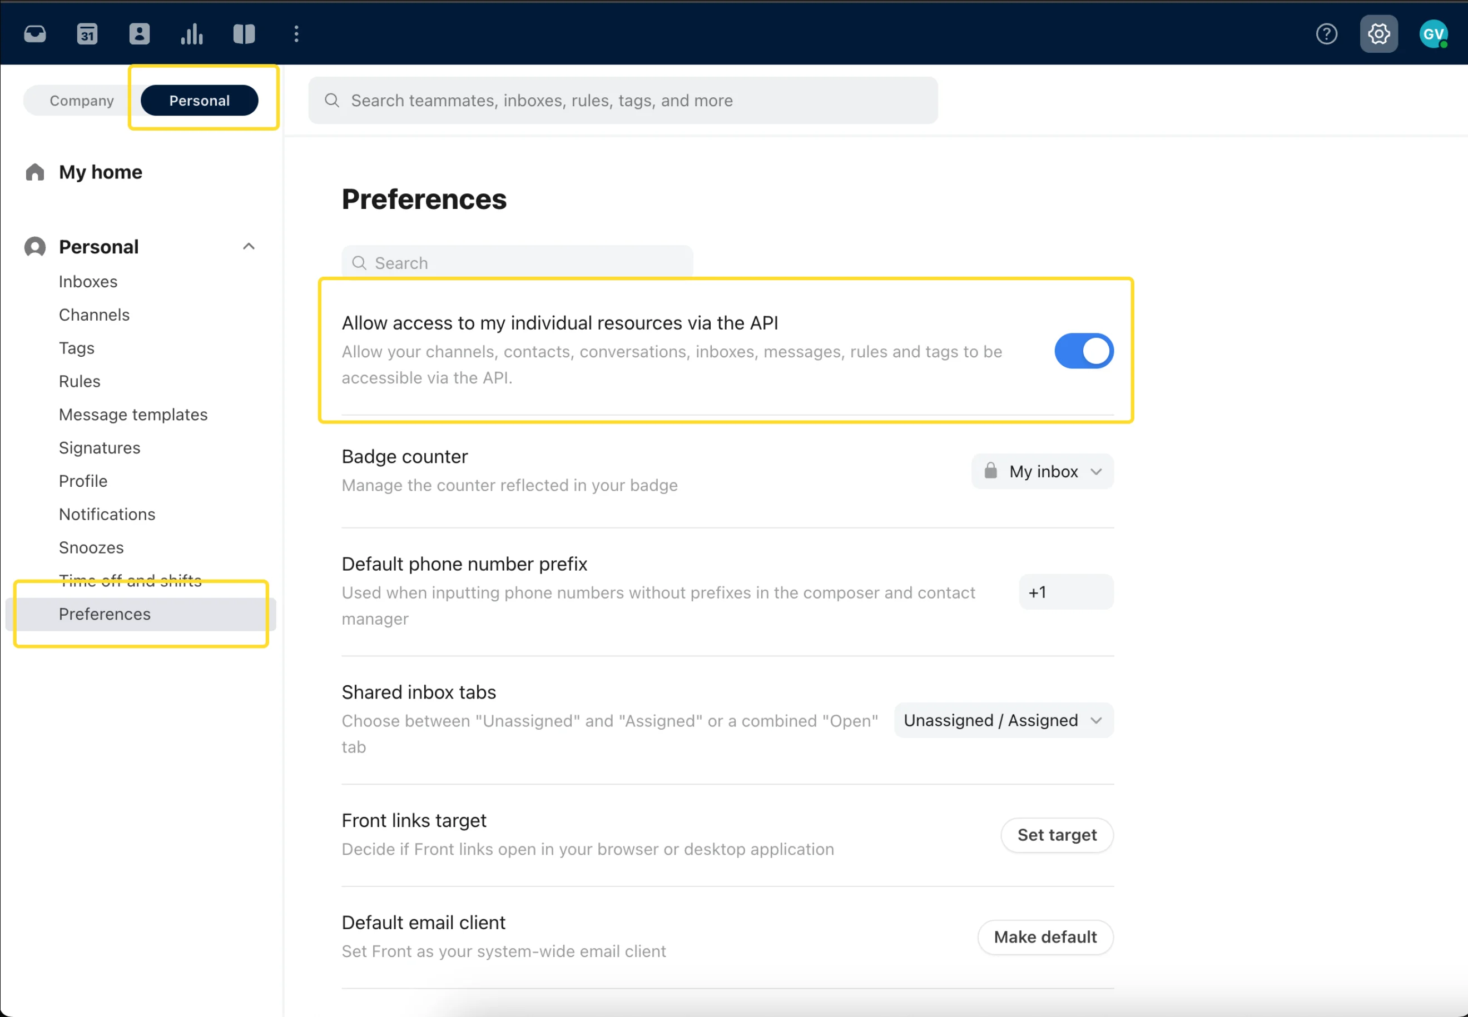The image size is (1468, 1017).
Task: Open the contacts icon in top bar
Action: (x=140, y=34)
